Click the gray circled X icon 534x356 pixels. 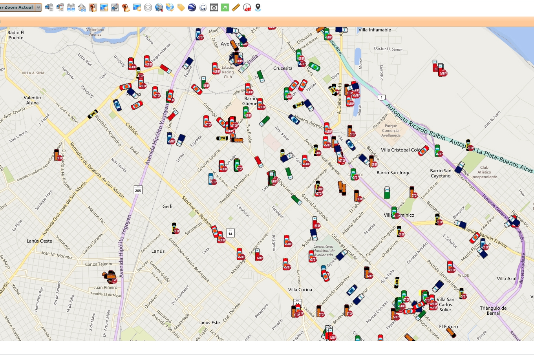click(148, 7)
